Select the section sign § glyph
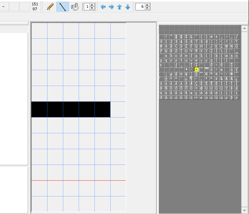The height and width of the screenshot is (214, 249). click(x=197, y=74)
